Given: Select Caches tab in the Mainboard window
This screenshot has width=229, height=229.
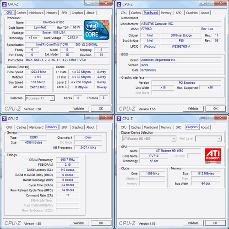Looking at the screenshot, I should pos(136,13).
